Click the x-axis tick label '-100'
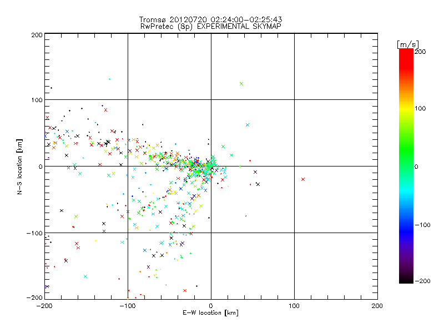 click(128, 306)
